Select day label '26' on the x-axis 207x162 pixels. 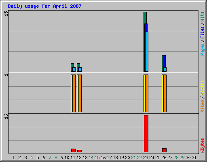(164, 158)
